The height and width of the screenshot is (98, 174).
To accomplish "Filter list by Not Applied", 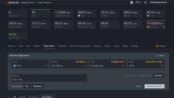I will tap(33, 97).
